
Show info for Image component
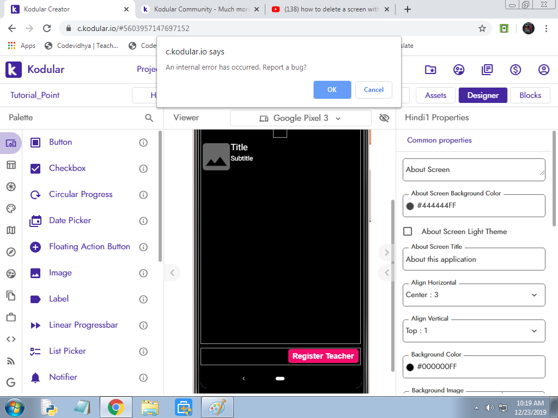(x=143, y=273)
